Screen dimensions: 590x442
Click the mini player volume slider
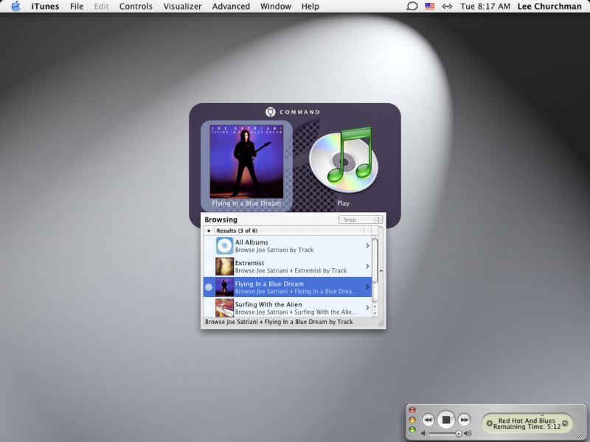[443, 433]
